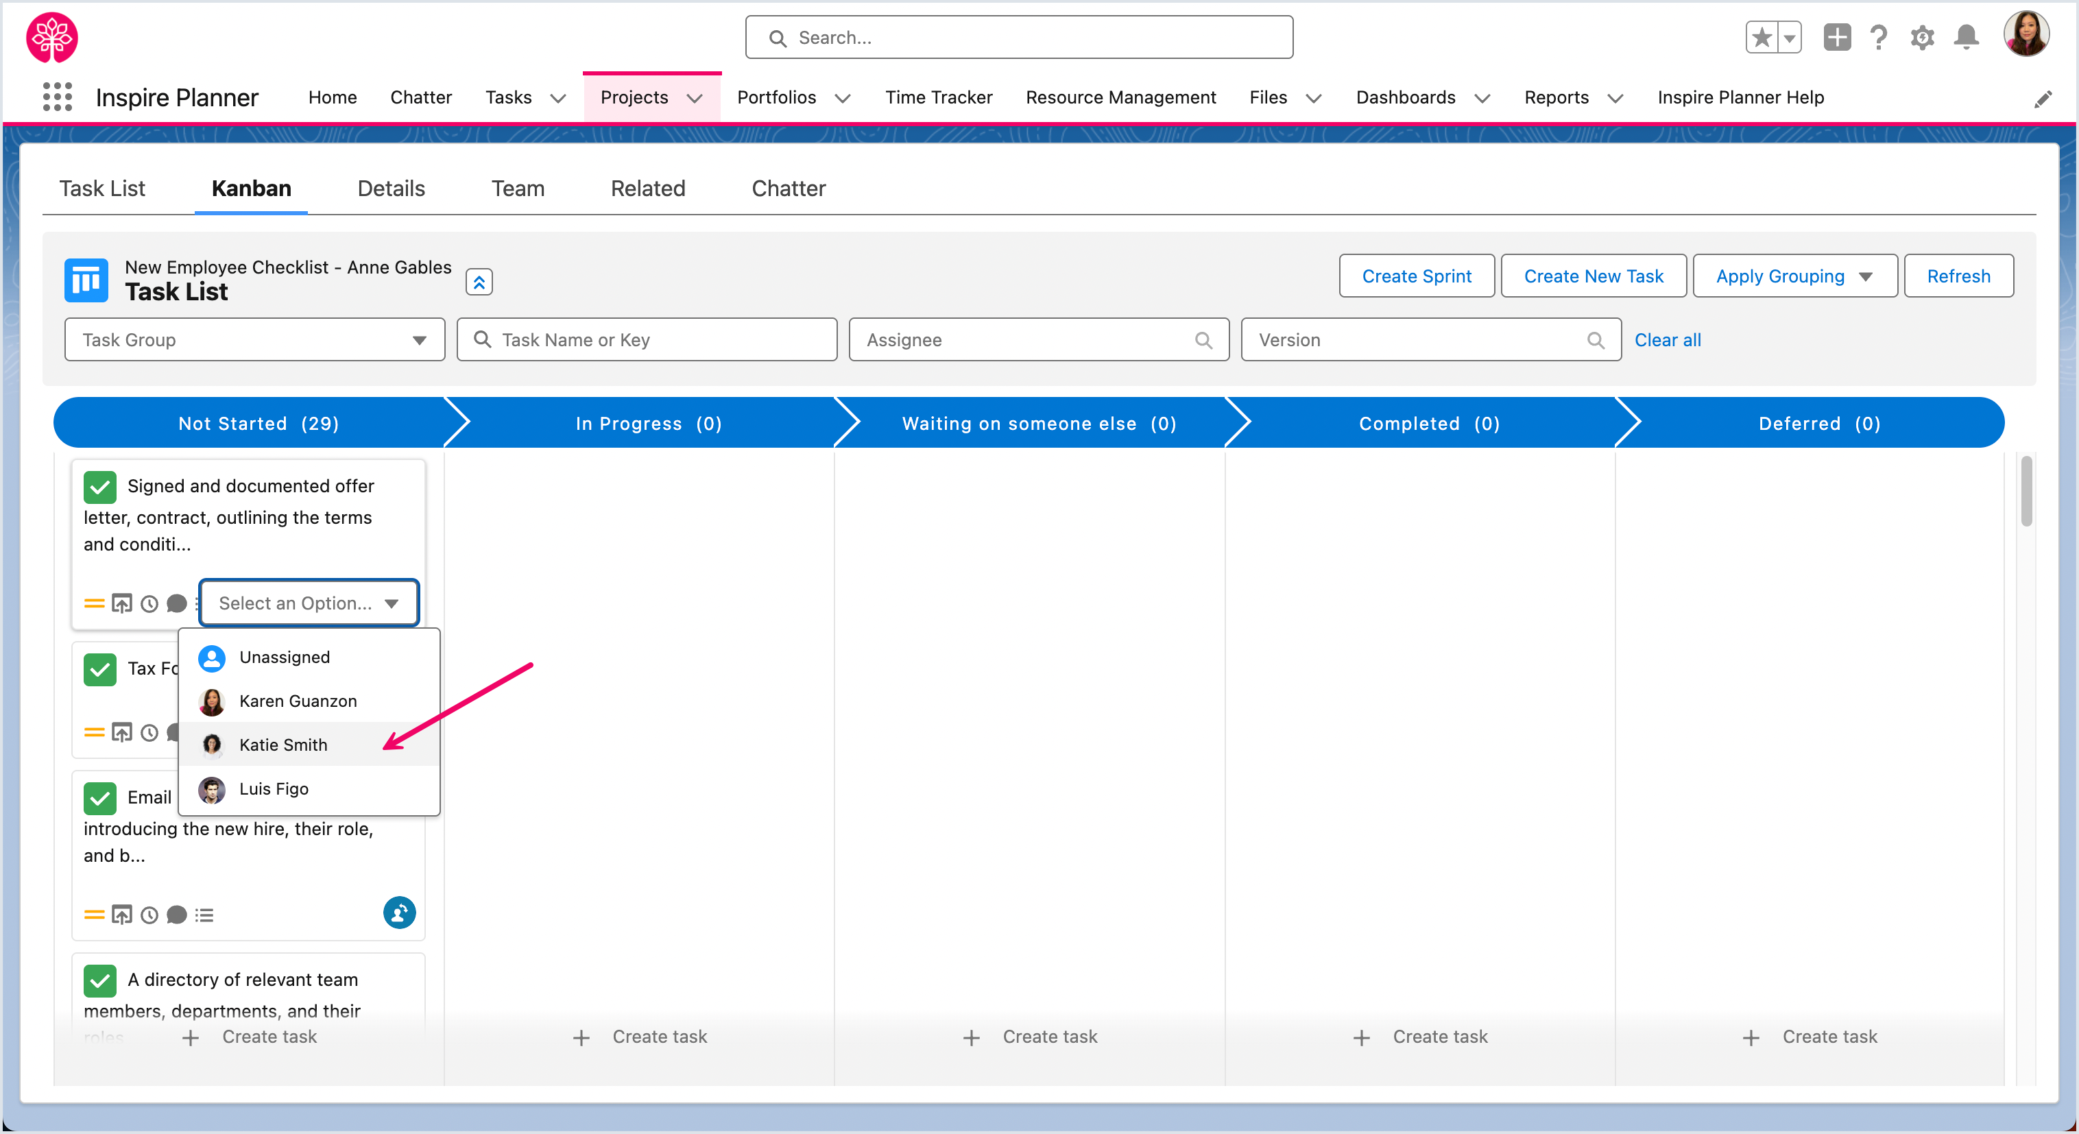Open checklist icon on Email card
2079x1134 pixels.
click(204, 915)
